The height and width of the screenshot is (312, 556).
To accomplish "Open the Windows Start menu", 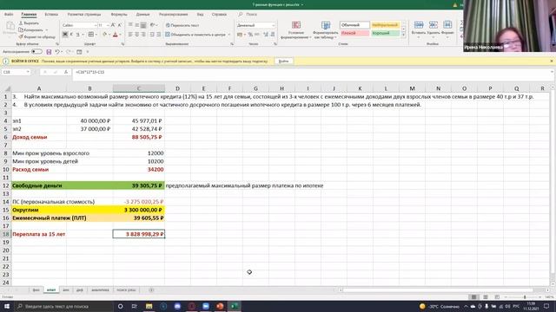I will click(x=7, y=306).
